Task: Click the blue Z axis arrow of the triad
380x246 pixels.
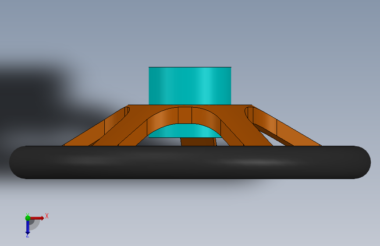Action: [28, 228]
